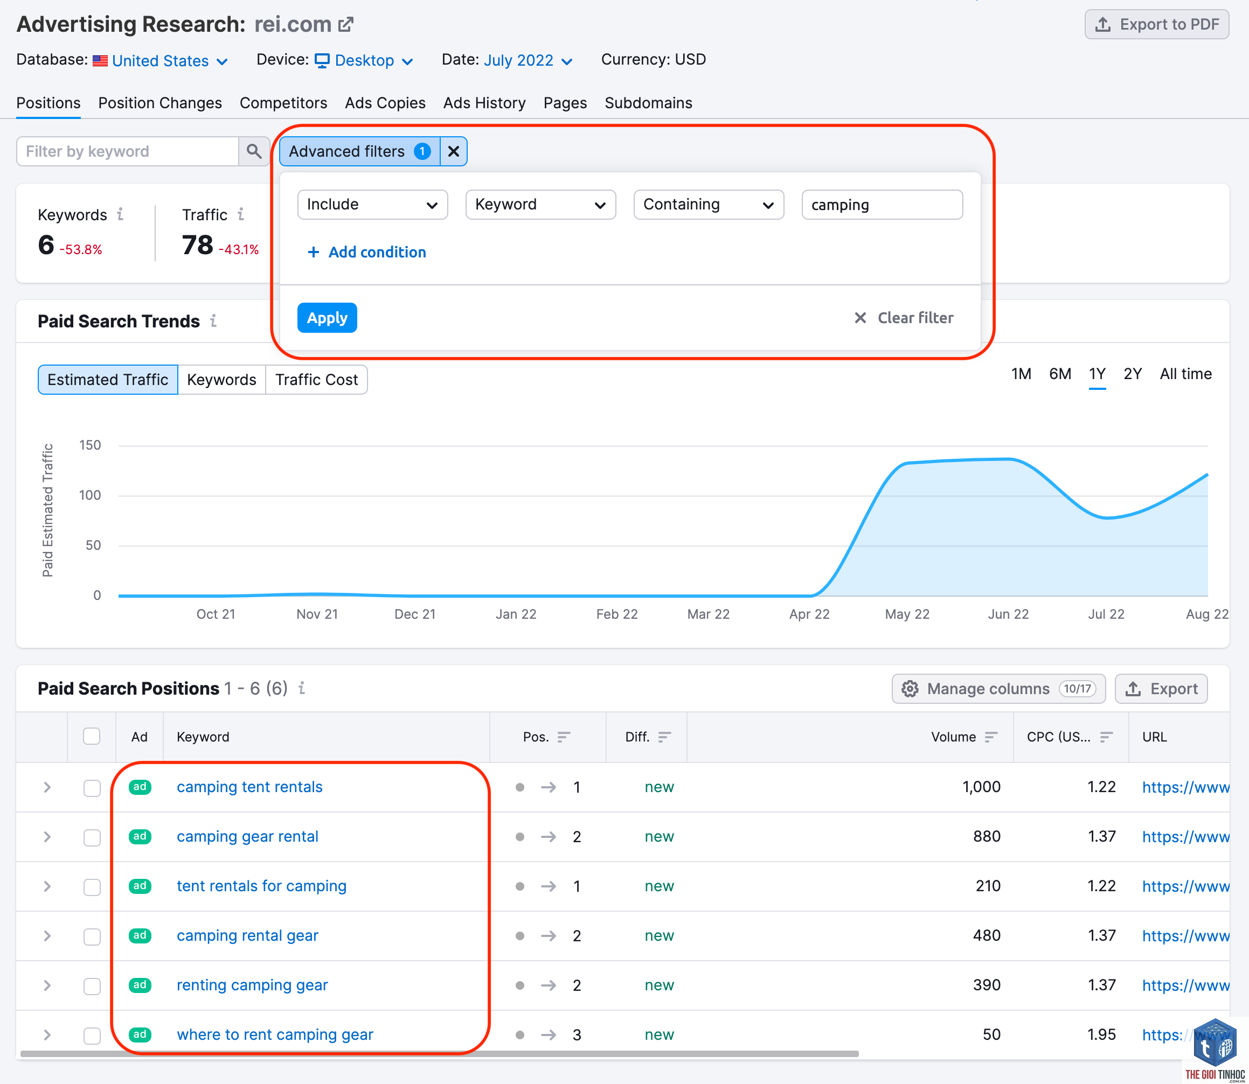The height and width of the screenshot is (1084, 1249).
Task: Sort by the Diff. column icon
Action: pyautogui.click(x=664, y=737)
